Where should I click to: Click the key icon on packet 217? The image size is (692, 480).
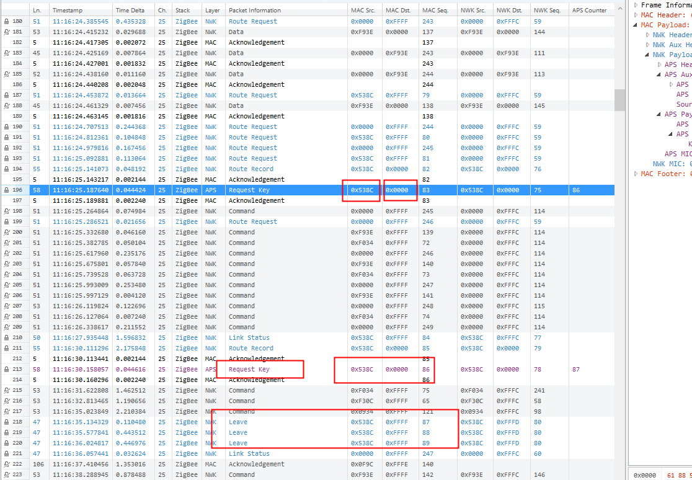coord(6,412)
